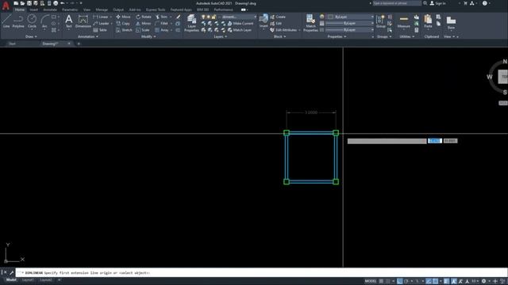Viewport: 508px width, 285px height.
Task: Toggle snap mode in status bar
Action: tap(388, 281)
